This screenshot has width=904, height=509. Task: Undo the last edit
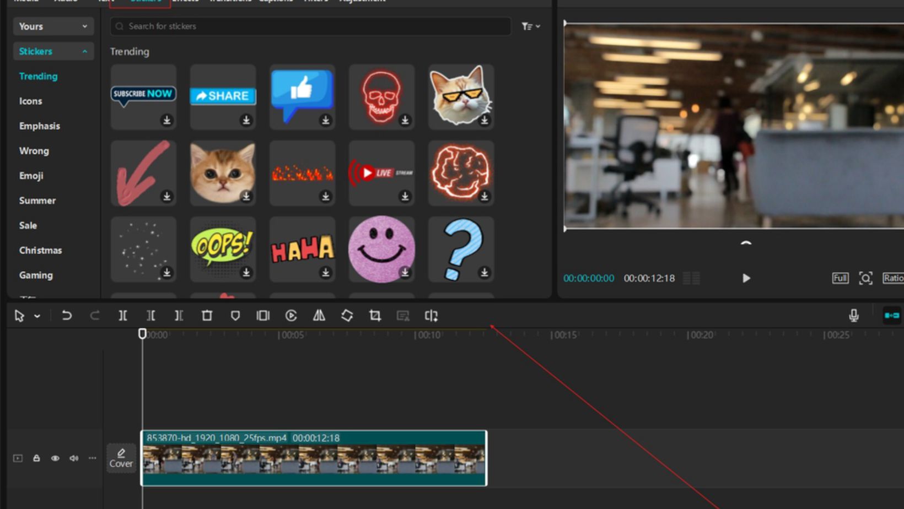point(67,316)
